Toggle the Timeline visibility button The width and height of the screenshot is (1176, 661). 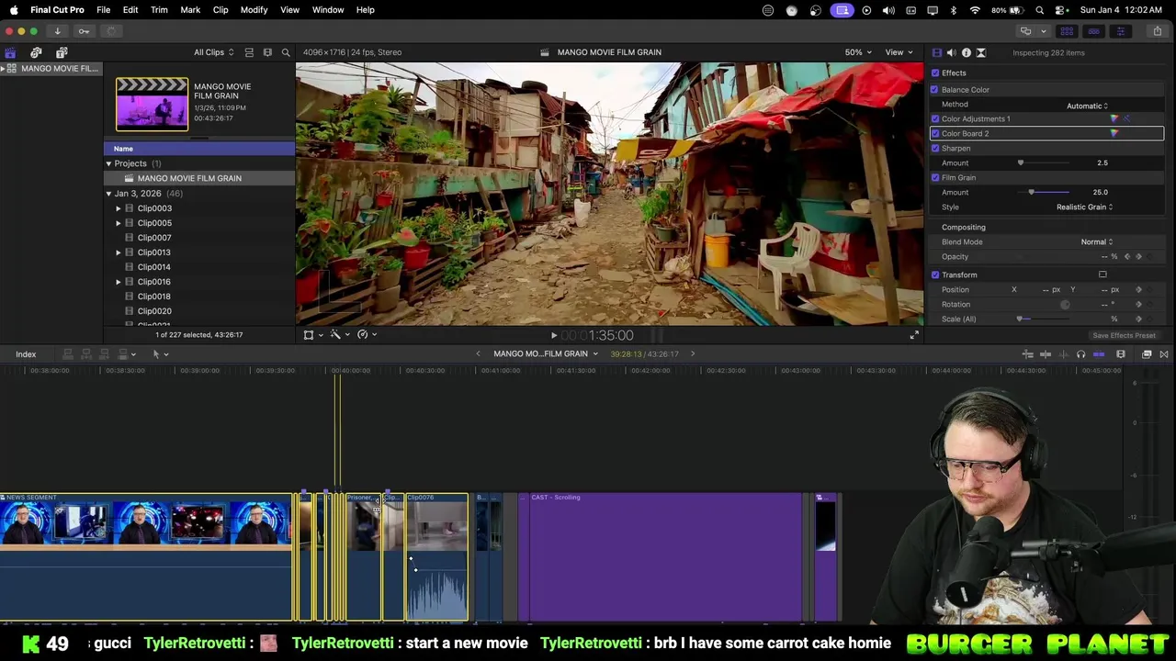tap(1093, 31)
